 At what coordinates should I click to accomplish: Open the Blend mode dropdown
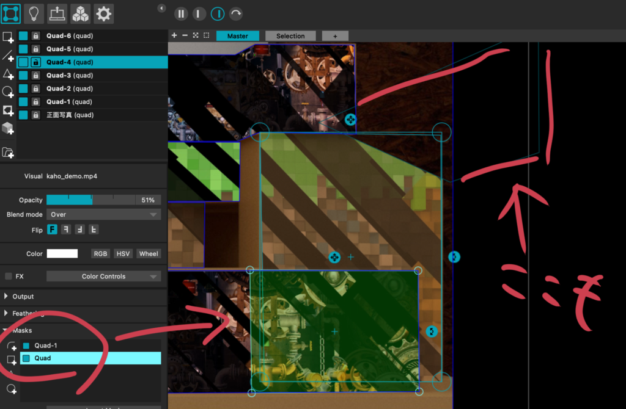point(103,215)
